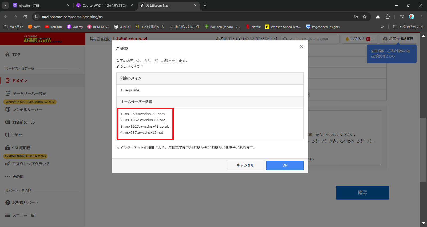
Task: Open その他 in sidebar
Action: tap(14, 177)
